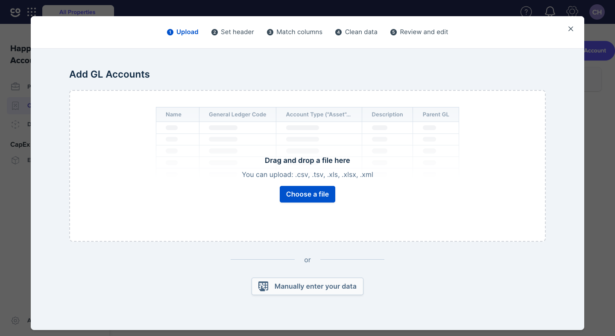Go to the Set header step
Image resolution: width=615 pixels, height=336 pixels.
tap(233, 32)
